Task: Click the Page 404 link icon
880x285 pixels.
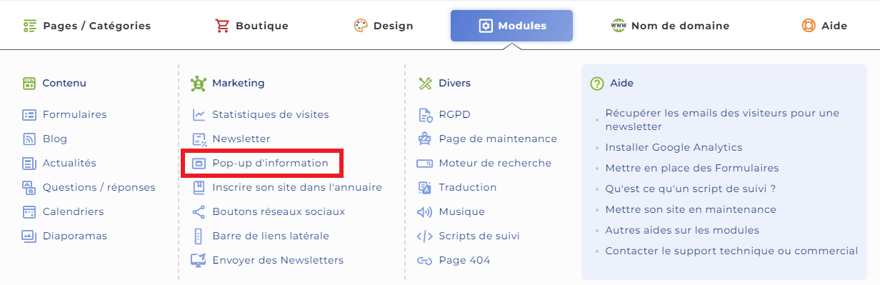Action: coord(425,260)
